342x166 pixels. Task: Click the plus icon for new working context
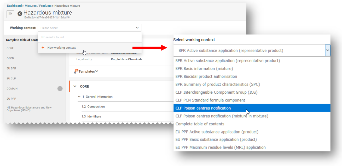click(x=43, y=48)
